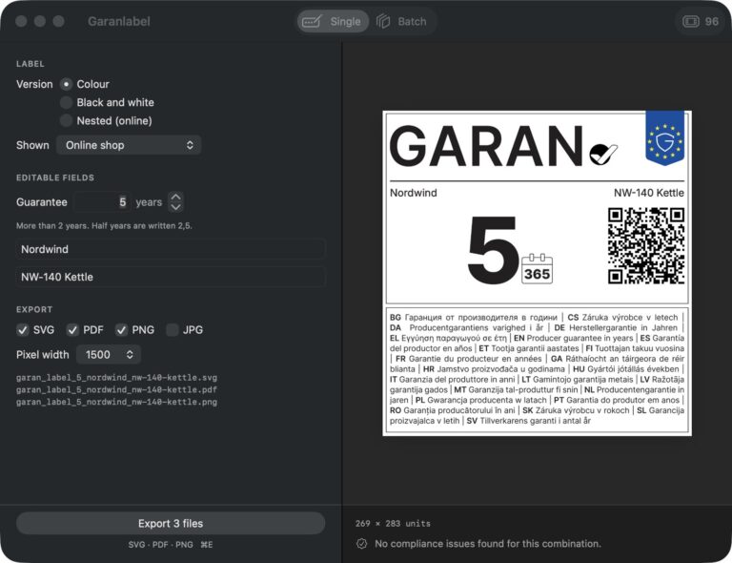This screenshot has height=563, width=732.
Task: Click the garan_label pdf filename
Action: (116, 389)
